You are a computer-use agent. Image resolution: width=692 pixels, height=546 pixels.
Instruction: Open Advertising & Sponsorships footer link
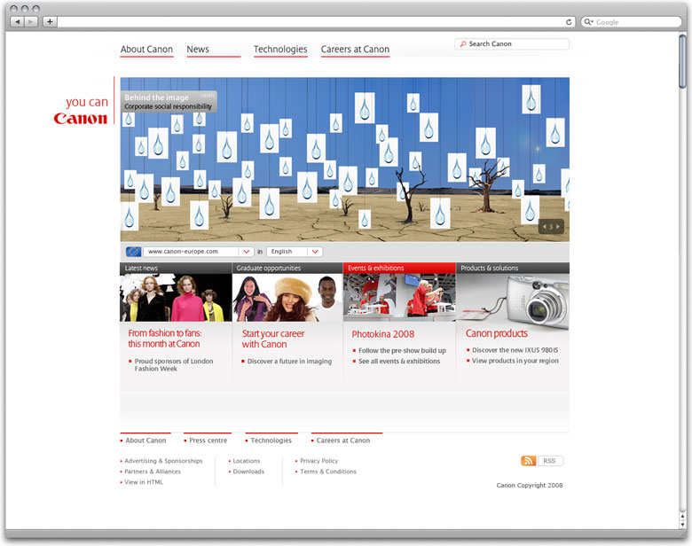point(163,461)
